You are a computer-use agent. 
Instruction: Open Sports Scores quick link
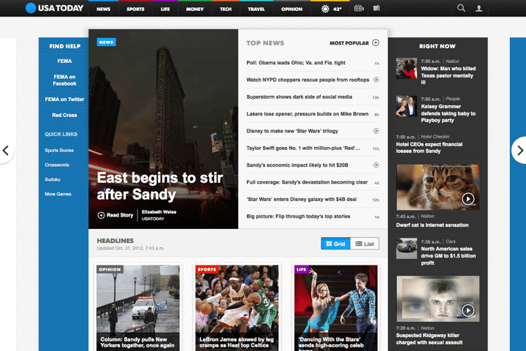coord(59,151)
